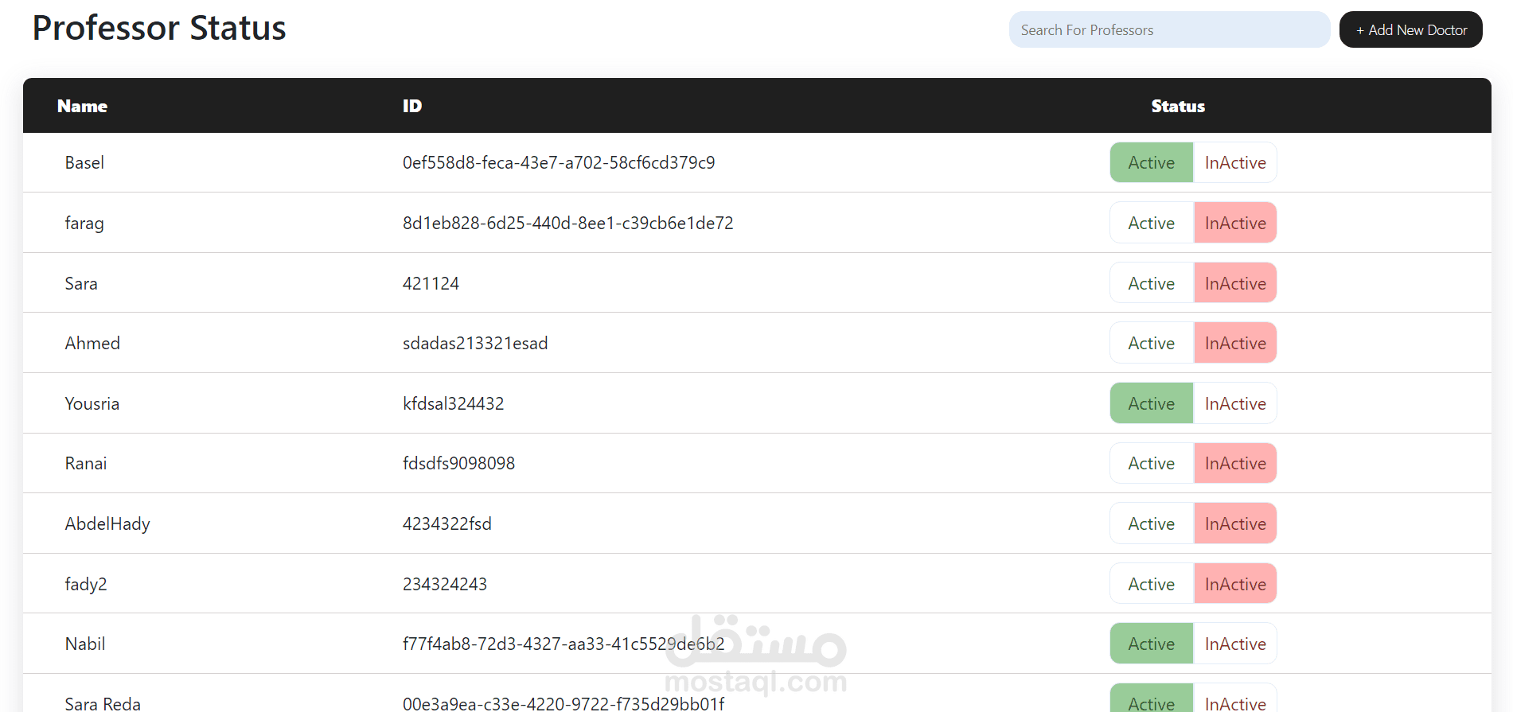Image resolution: width=1513 pixels, height=712 pixels.
Task: Toggle Ranai to Active
Action: point(1152,463)
